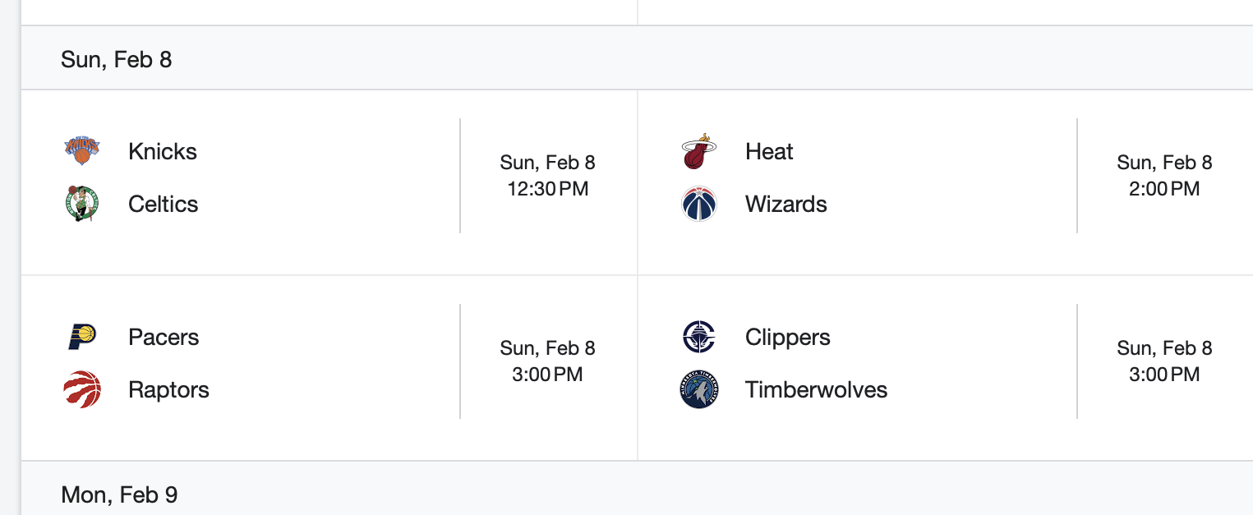The height and width of the screenshot is (515, 1253).
Task: Open the Pacers team name link
Action: tap(164, 337)
